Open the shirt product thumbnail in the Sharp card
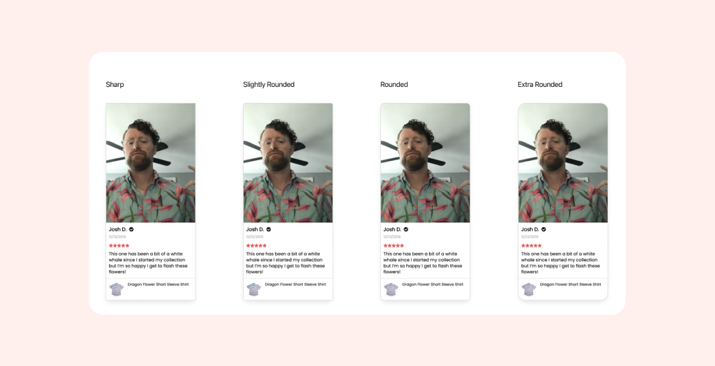This screenshot has height=366, width=715. [x=116, y=289]
